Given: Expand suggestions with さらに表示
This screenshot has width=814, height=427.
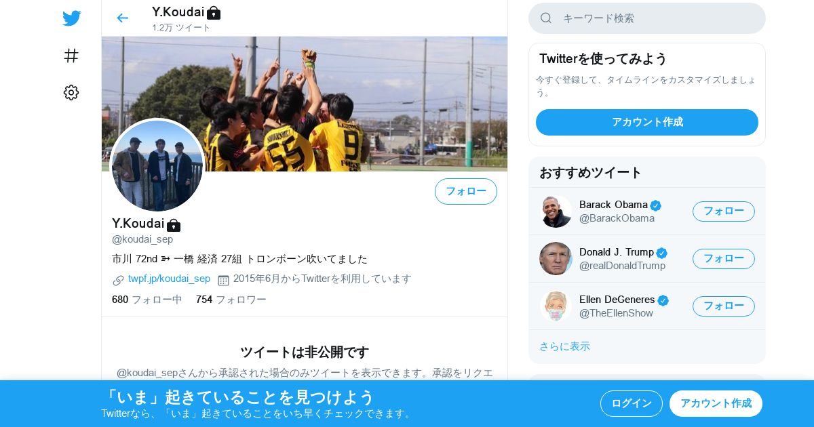Looking at the screenshot, I should [x=564, y=346].
